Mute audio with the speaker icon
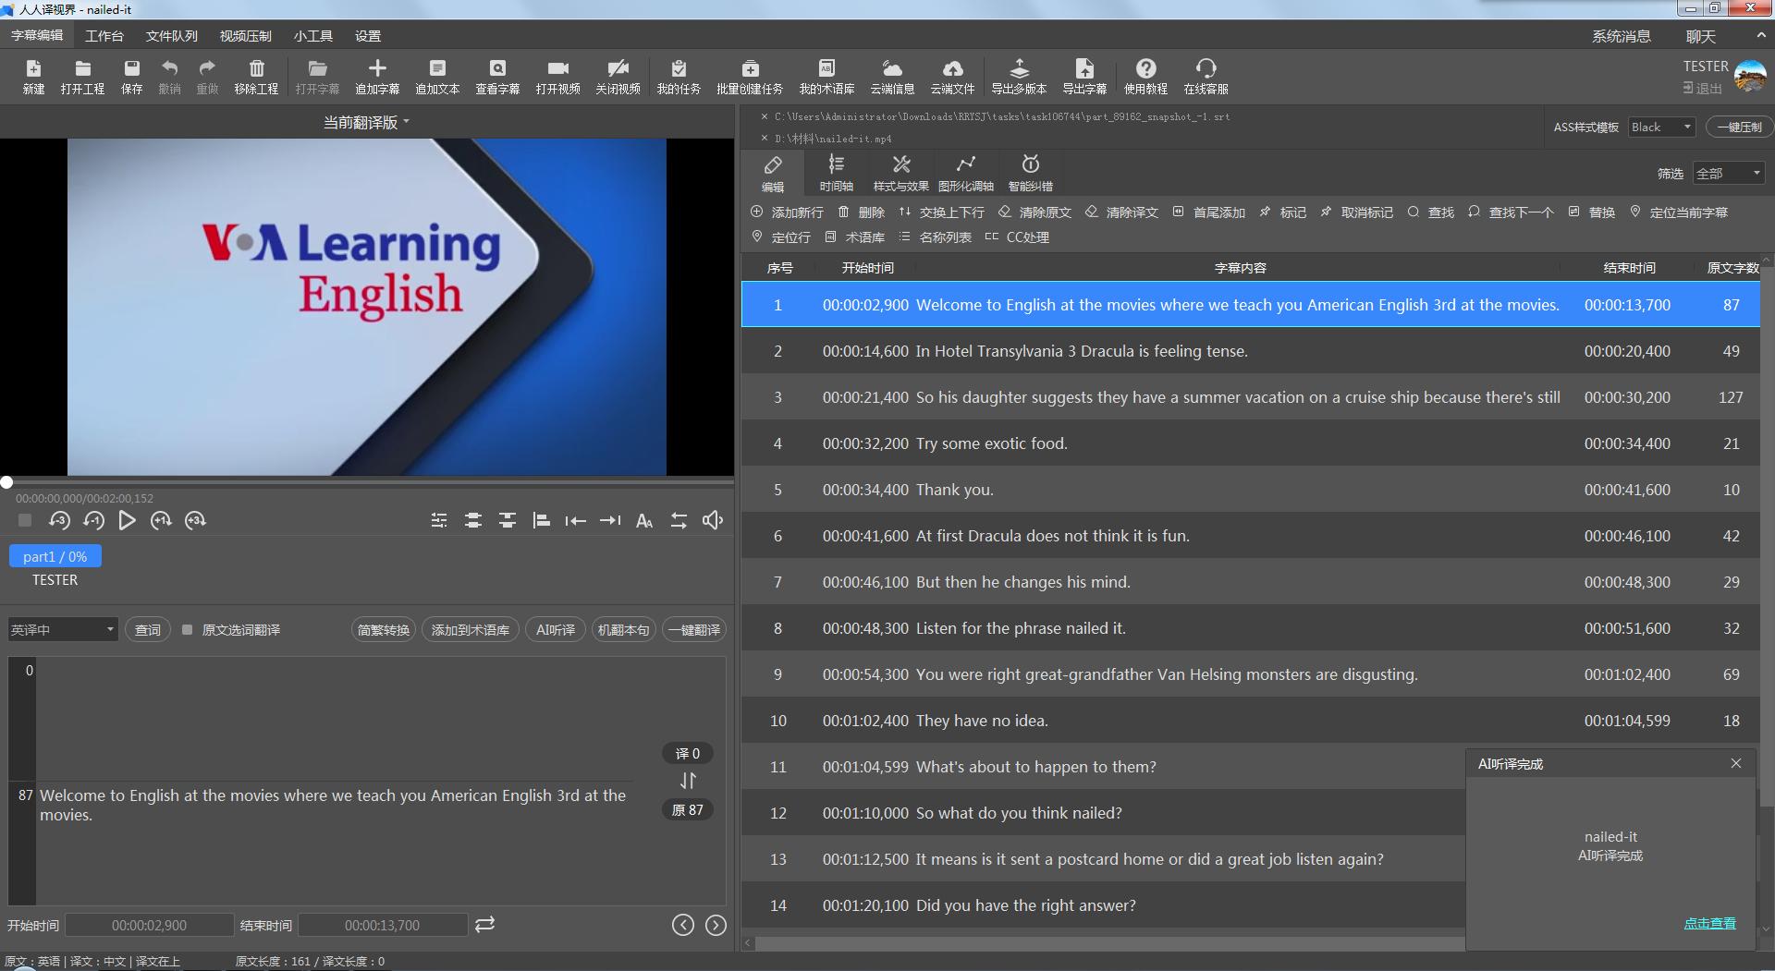This screenshot has width=1775, height=971. (712, 520)
